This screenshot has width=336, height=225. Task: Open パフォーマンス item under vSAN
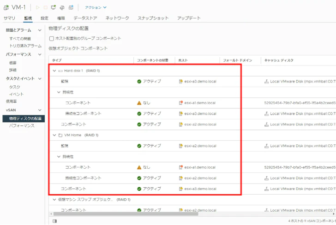(x=22, y=126)
